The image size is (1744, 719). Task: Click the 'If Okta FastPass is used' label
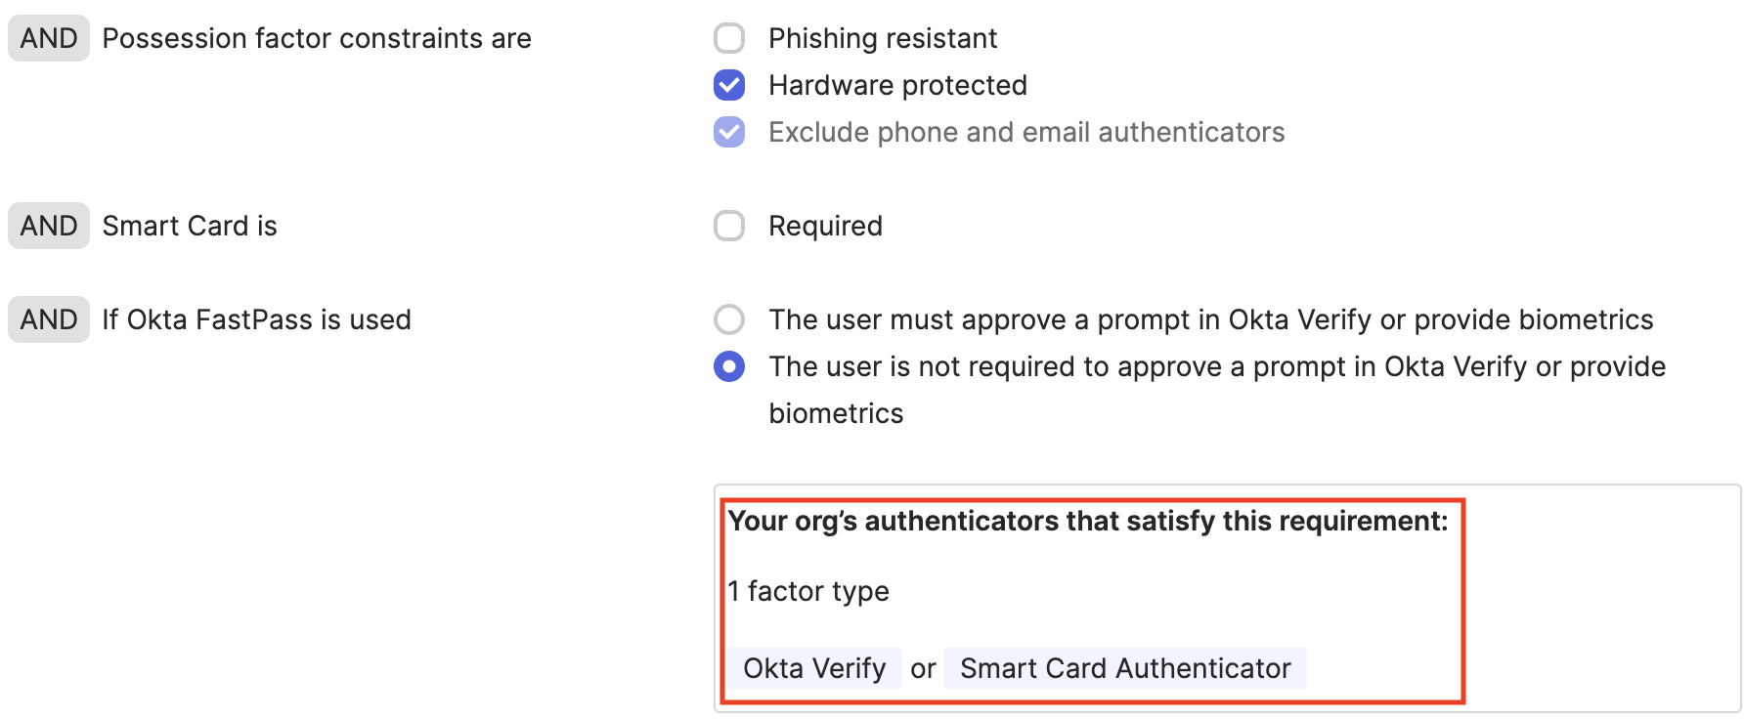[x=256, y=319]
